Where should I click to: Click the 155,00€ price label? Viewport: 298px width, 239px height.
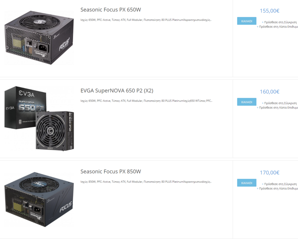269,11
